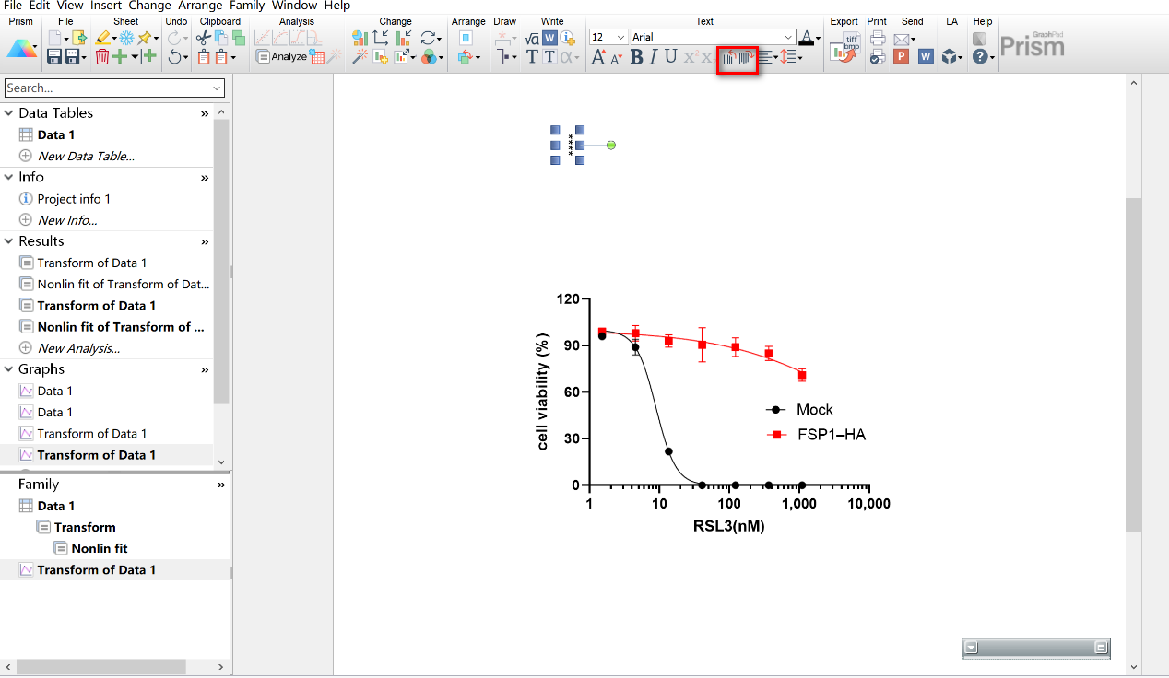Select Transform in Family panel
The image size is (1169, 678).
[x=85, y=527]
